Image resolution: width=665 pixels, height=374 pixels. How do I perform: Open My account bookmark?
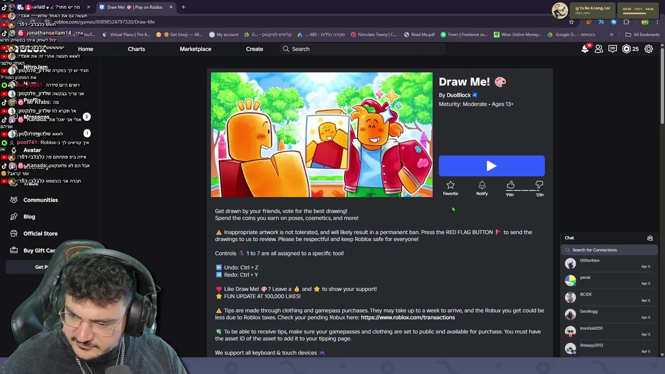(x=224, y=35)
